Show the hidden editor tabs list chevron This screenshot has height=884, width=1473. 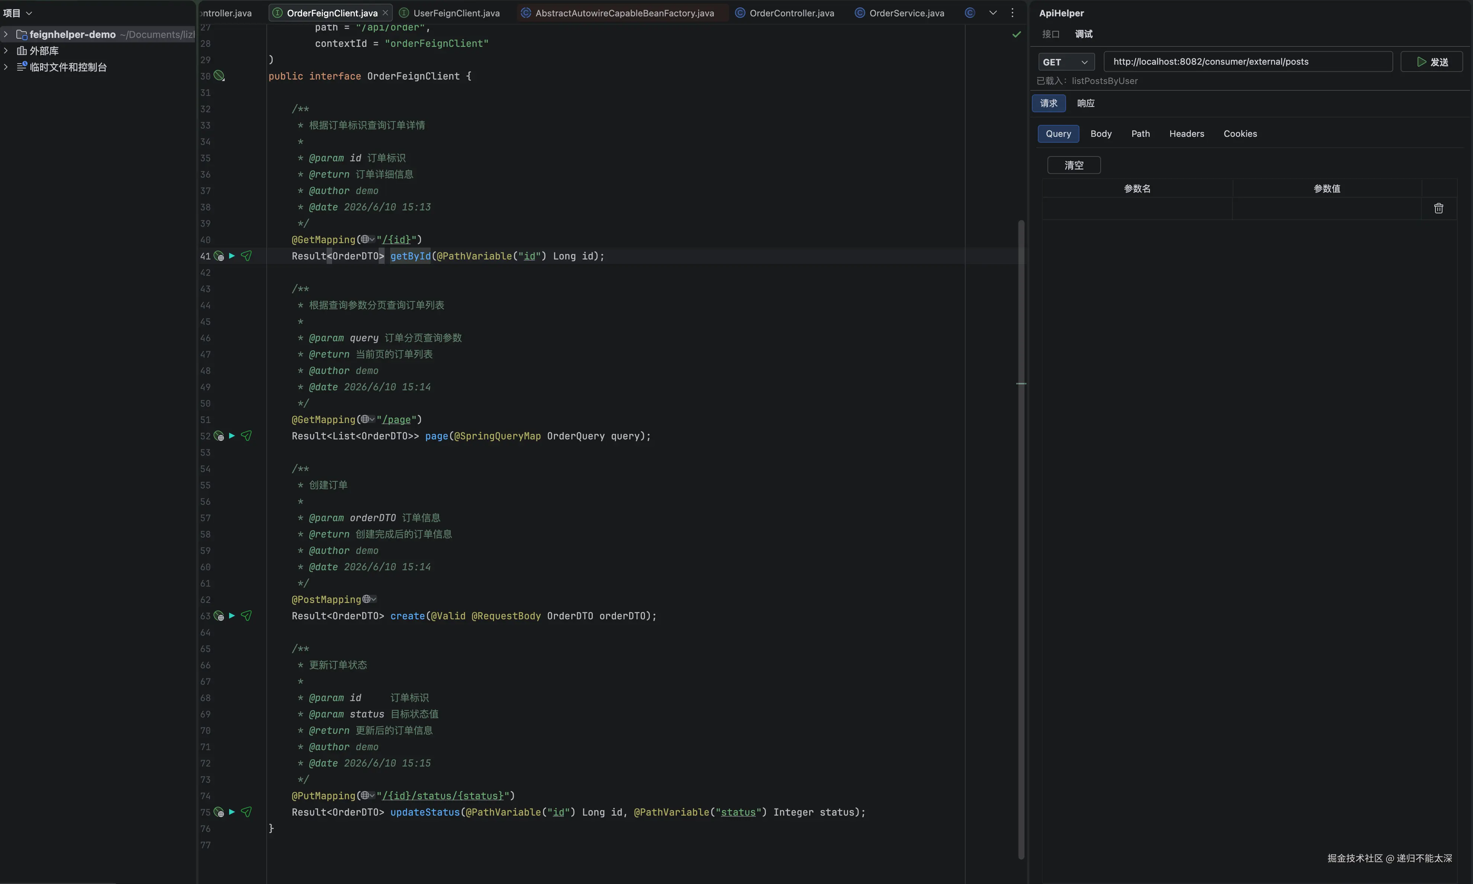(993, 13)
